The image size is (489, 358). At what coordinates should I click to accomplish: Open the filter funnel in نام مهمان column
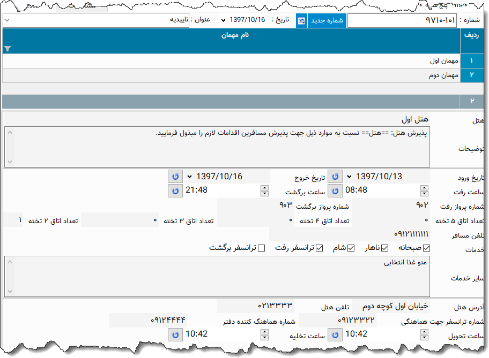pyautogui.click(x=7, y=49)
